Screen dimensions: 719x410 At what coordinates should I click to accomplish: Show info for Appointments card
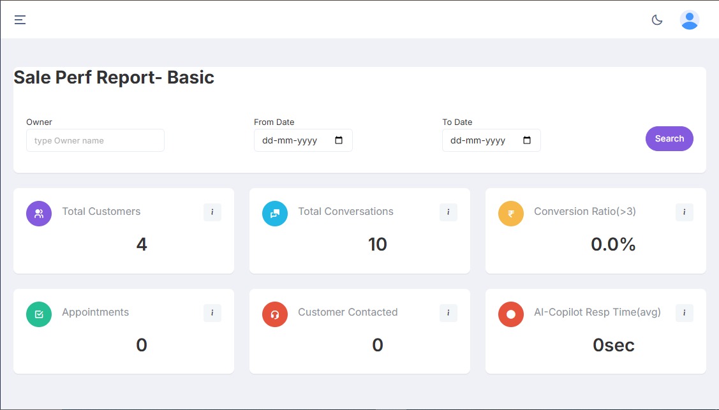212,313
